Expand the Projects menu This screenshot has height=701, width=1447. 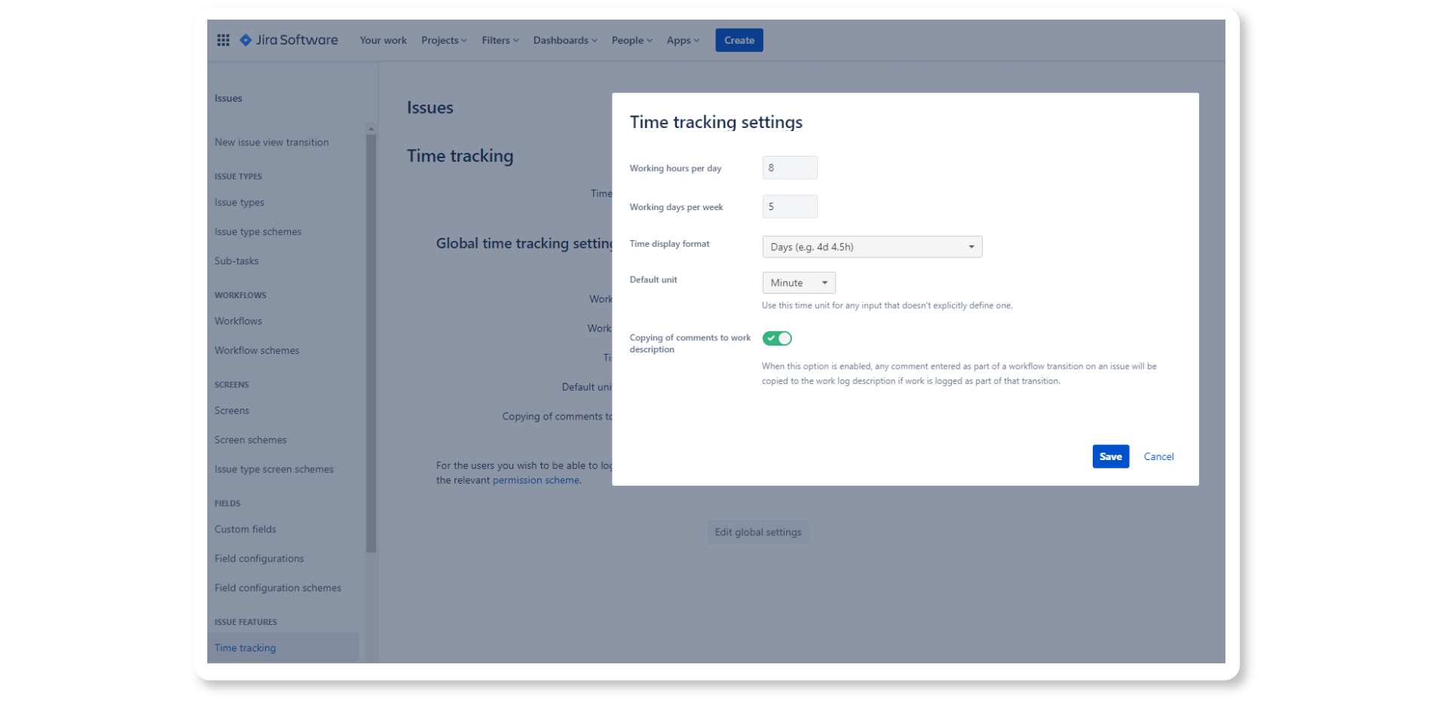pos(444,41)
